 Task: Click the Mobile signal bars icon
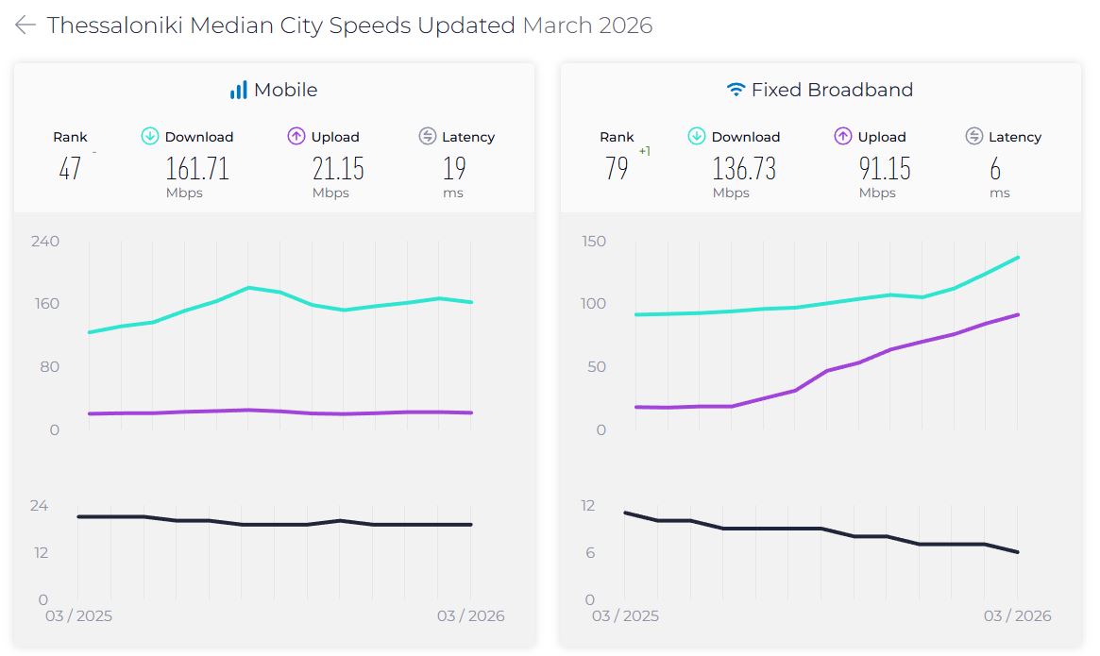coord(238,91)
